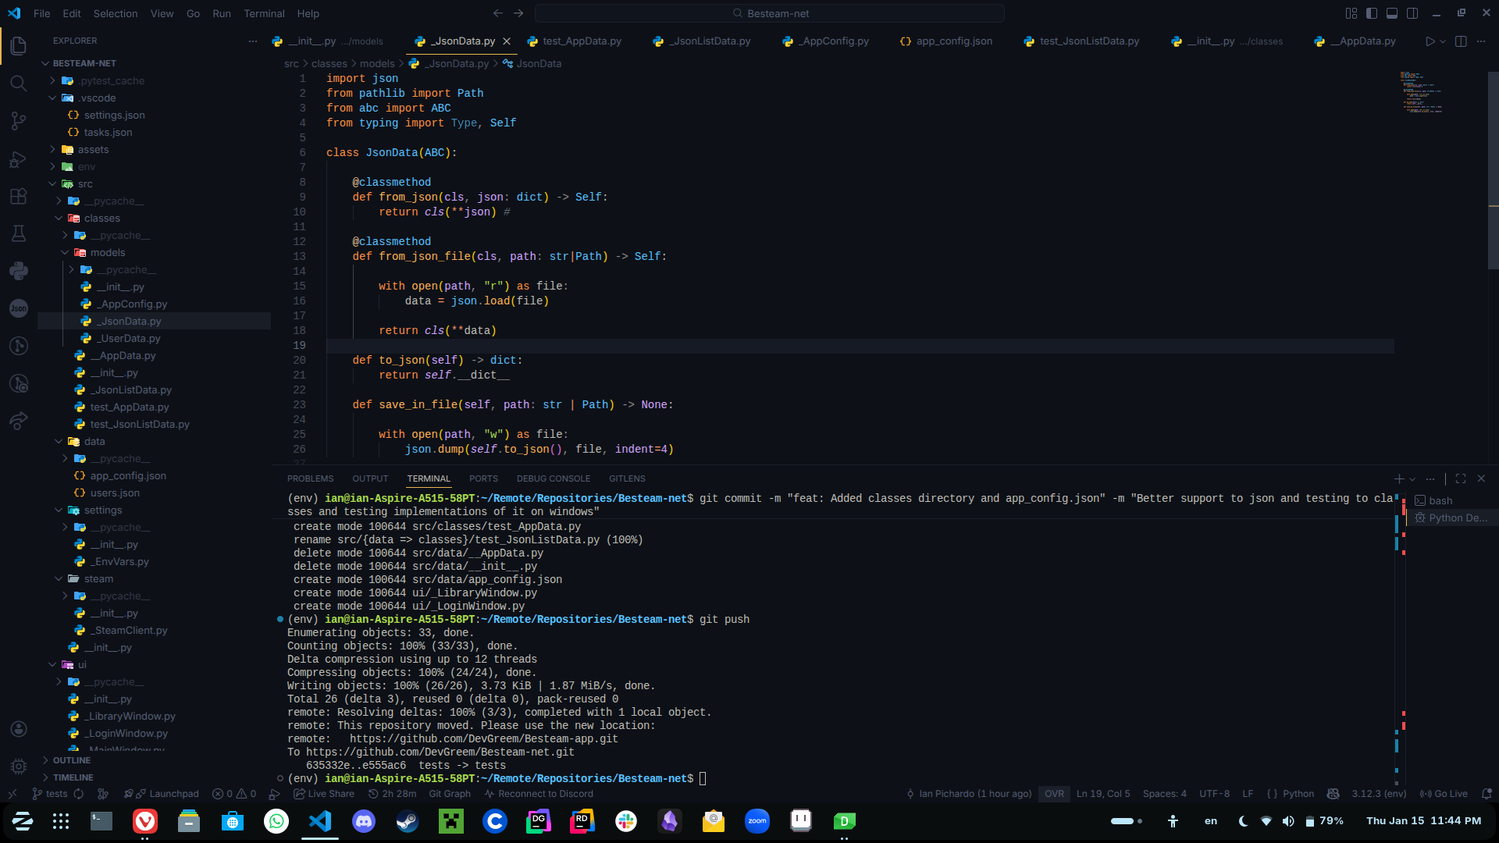The height and width of the screenshot is (843, 1499).
Task: Click Go Live in status bar
Action: 1444,794
